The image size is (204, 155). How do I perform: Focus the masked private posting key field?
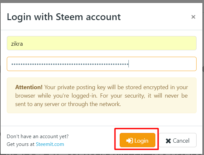[x=102, y=64]
